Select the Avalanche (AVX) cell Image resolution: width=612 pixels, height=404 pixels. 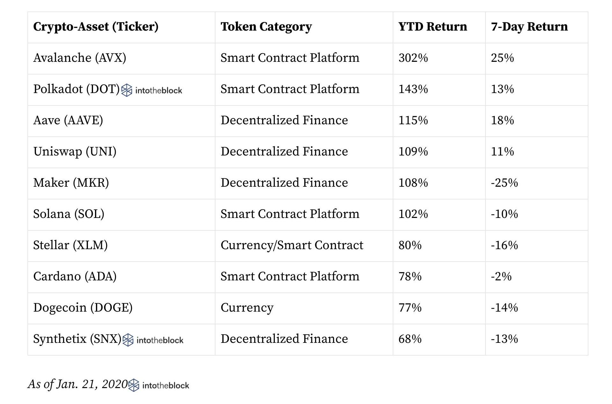[80, 58]
